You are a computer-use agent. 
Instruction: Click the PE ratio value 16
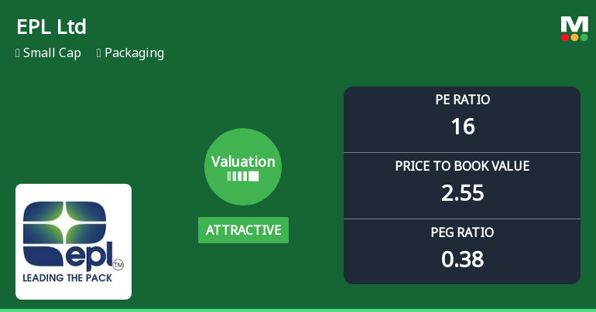tap(462, 127)
